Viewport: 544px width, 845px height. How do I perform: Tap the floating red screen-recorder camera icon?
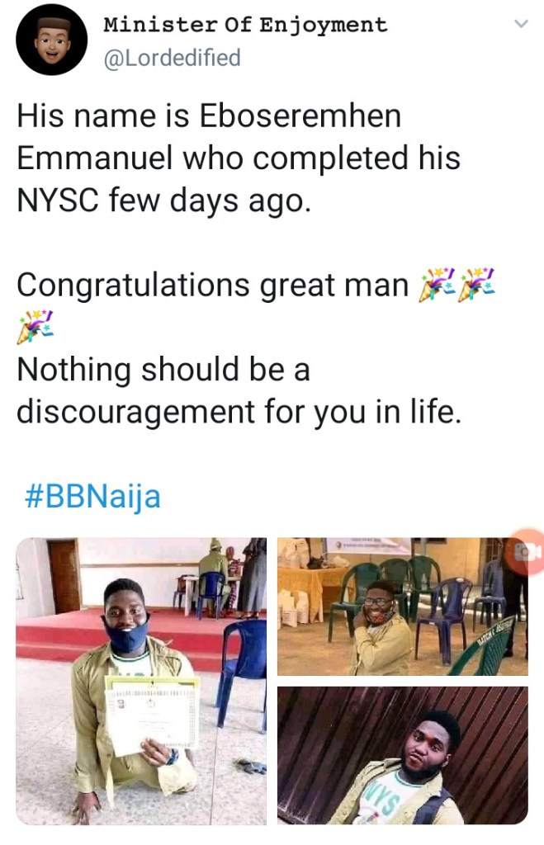525,552
